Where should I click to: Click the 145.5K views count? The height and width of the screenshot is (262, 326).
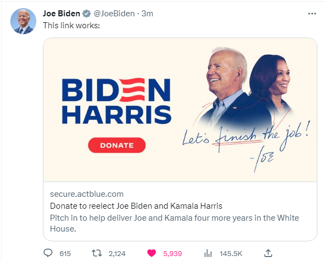[231, 254]
